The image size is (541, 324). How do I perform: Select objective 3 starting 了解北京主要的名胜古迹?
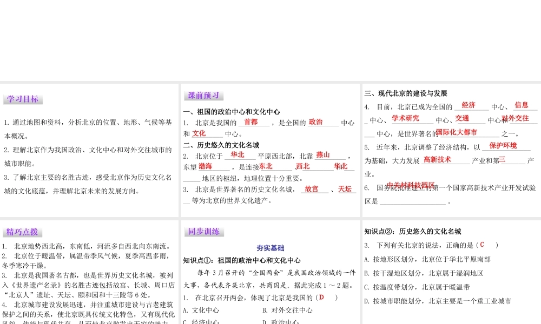(x=88, y=184)
